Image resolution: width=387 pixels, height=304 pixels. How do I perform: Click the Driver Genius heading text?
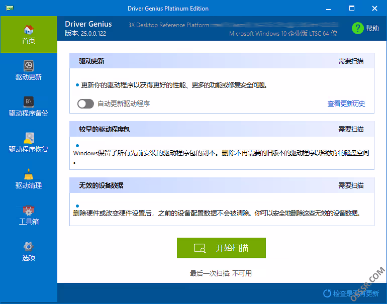pyautogui.click(x=88, y=24)
